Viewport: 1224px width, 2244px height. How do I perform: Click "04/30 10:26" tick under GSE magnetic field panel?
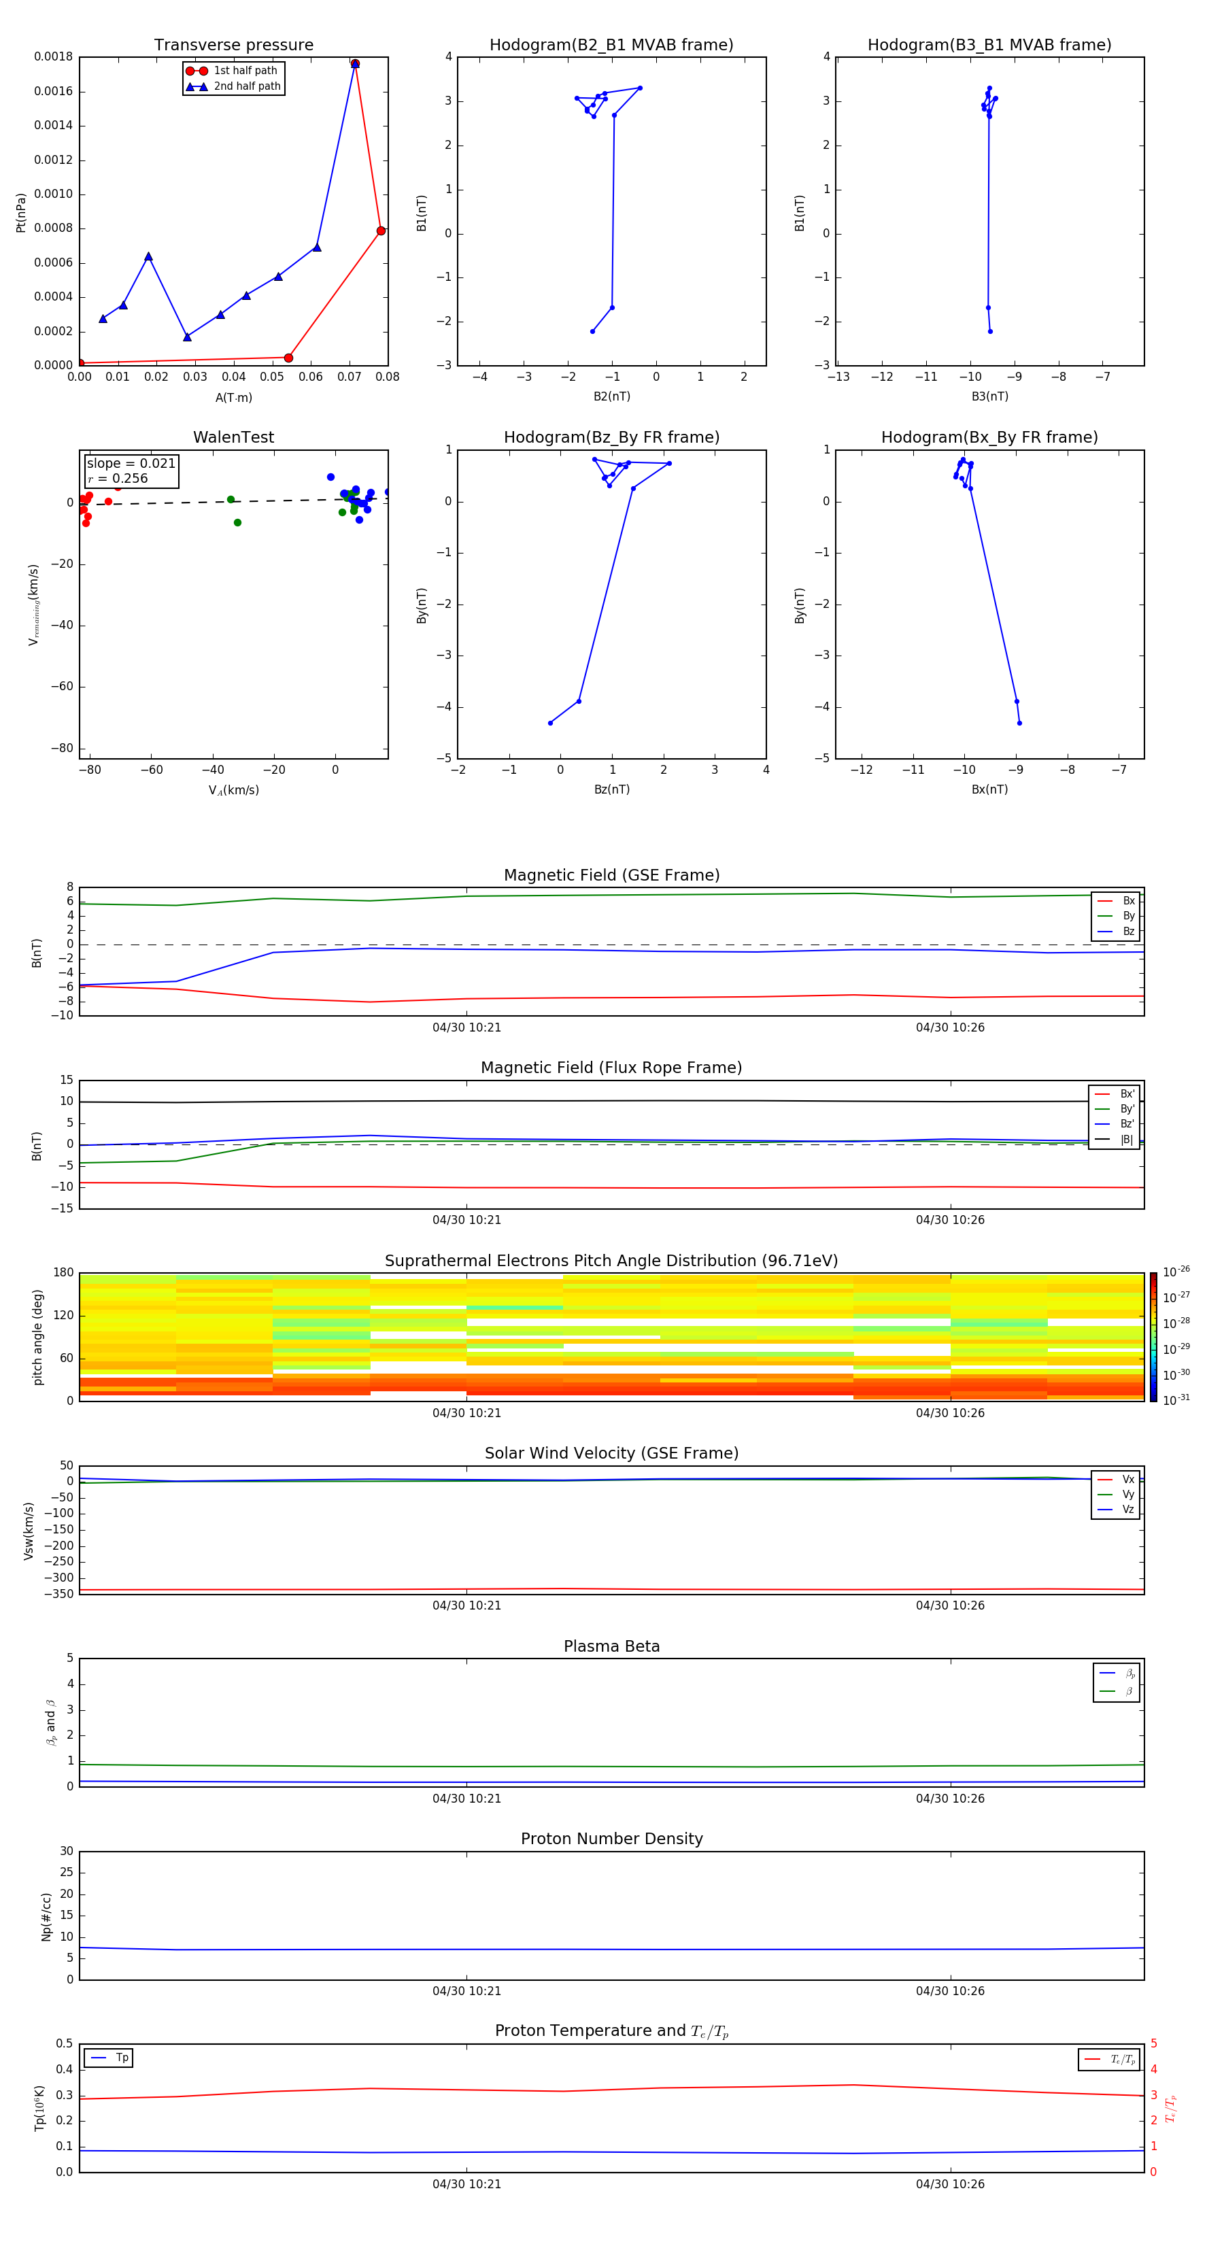coord(951,1028)
